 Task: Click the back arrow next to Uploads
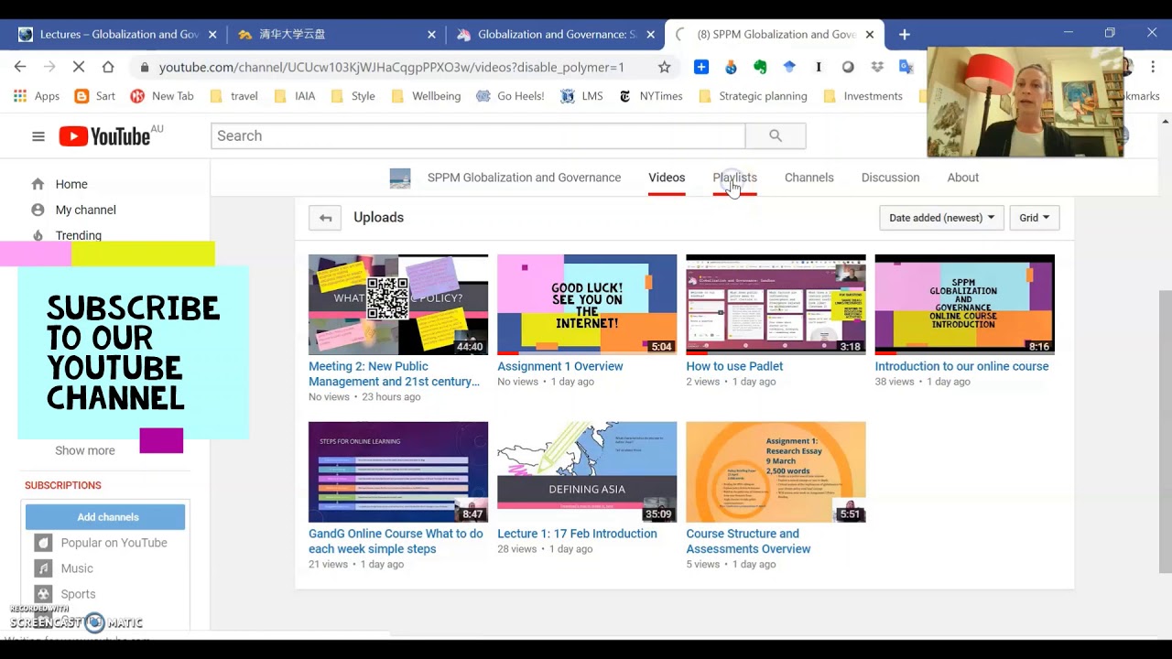point(325,218)
